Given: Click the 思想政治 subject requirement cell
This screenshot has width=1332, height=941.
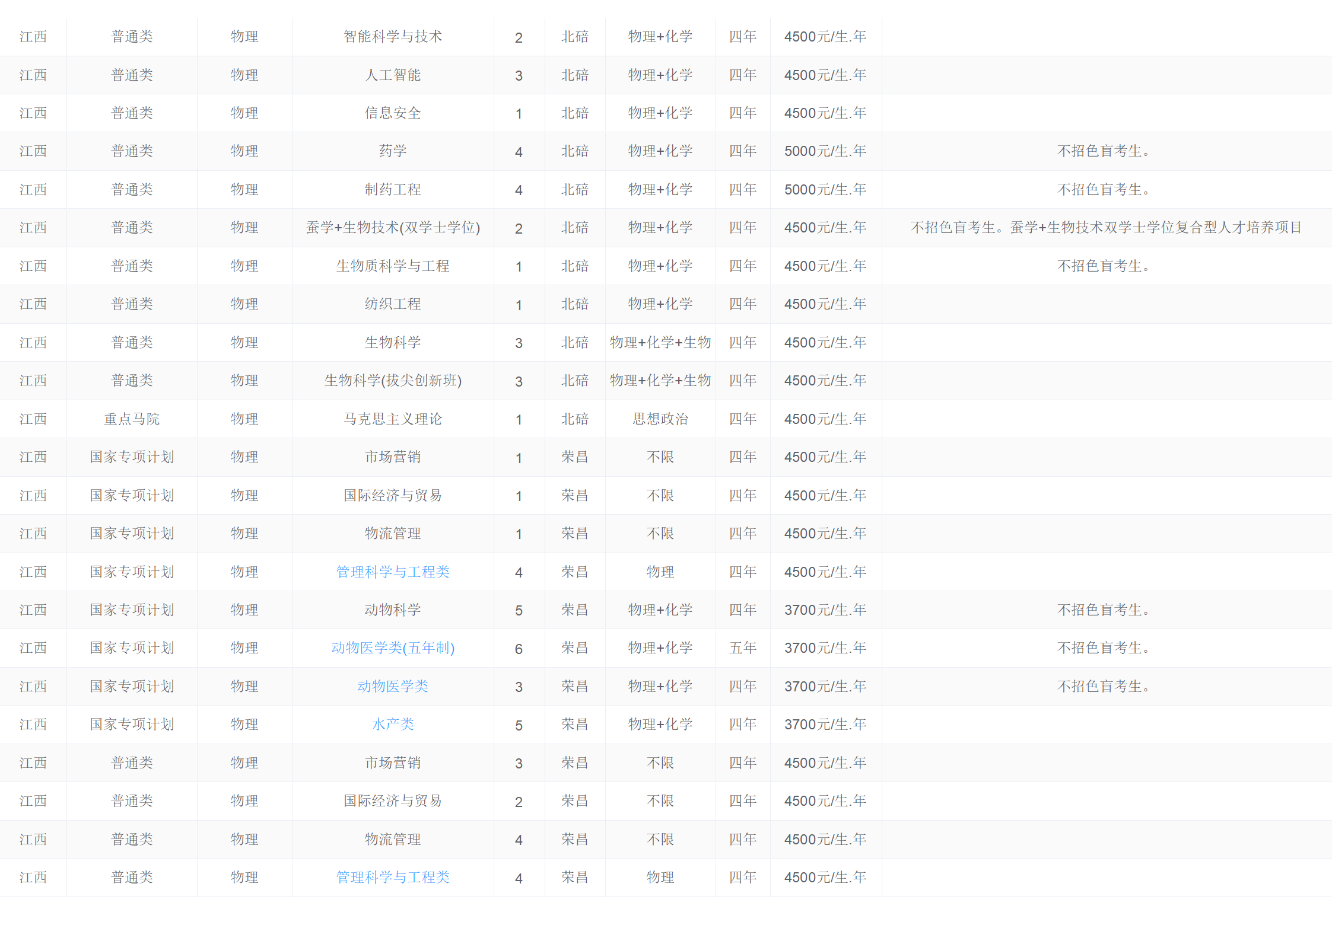Looking at the screenshot, I should pos(660,419).
